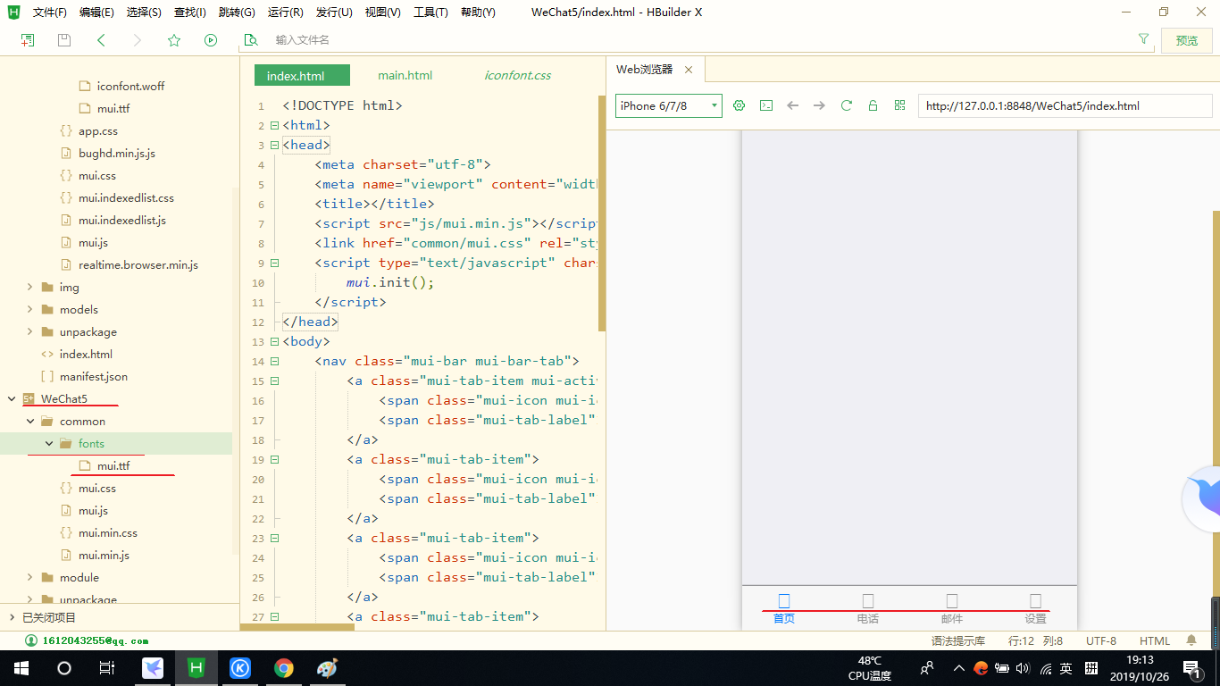This screenshot has width=1220, height=686.
Task: Open the 编辑(E) menu
Action: 96,13
